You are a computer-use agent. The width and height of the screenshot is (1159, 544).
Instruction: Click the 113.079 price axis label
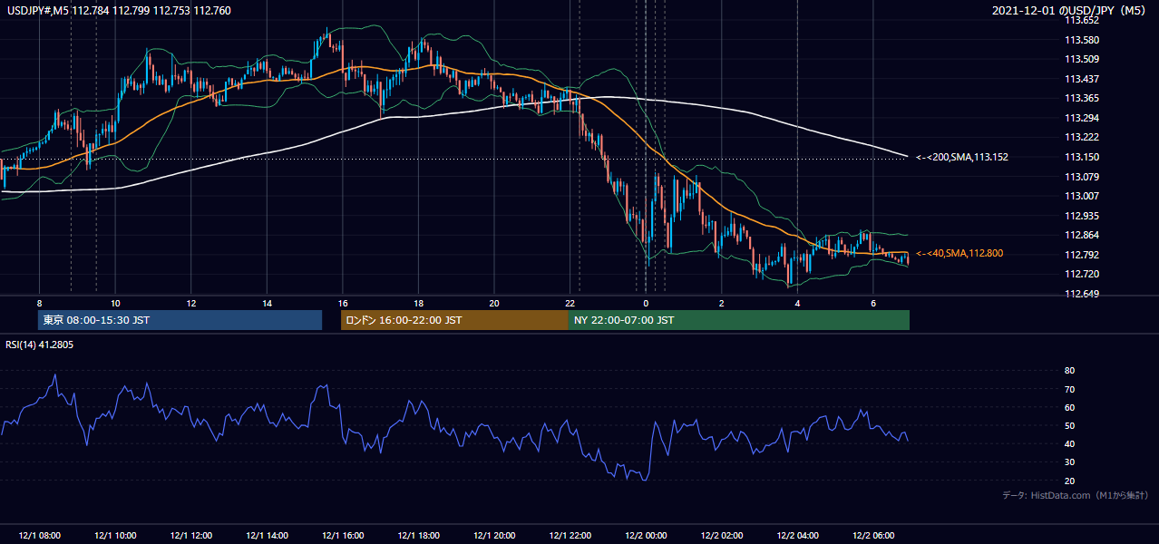(1081, 176)
